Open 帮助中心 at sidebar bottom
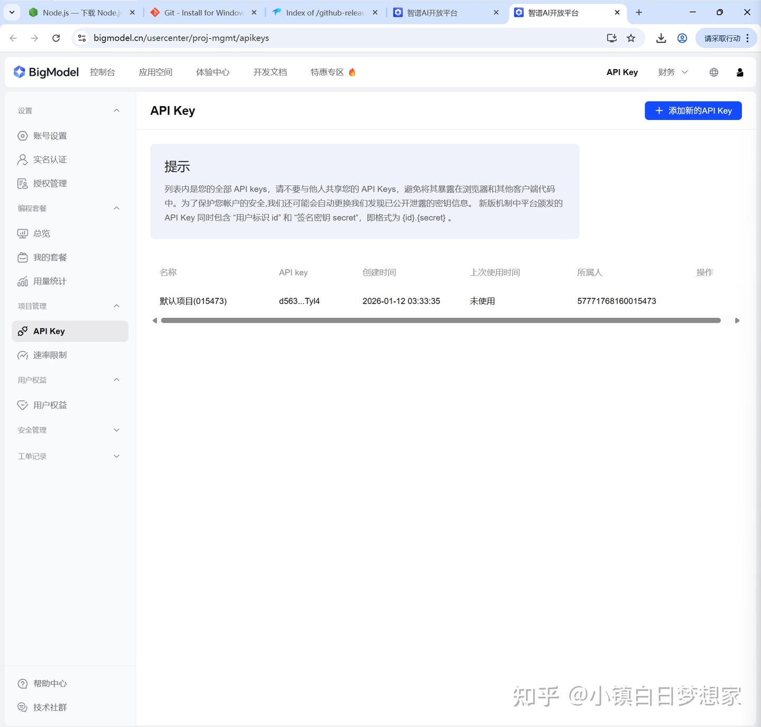 [x=50, y=684]
